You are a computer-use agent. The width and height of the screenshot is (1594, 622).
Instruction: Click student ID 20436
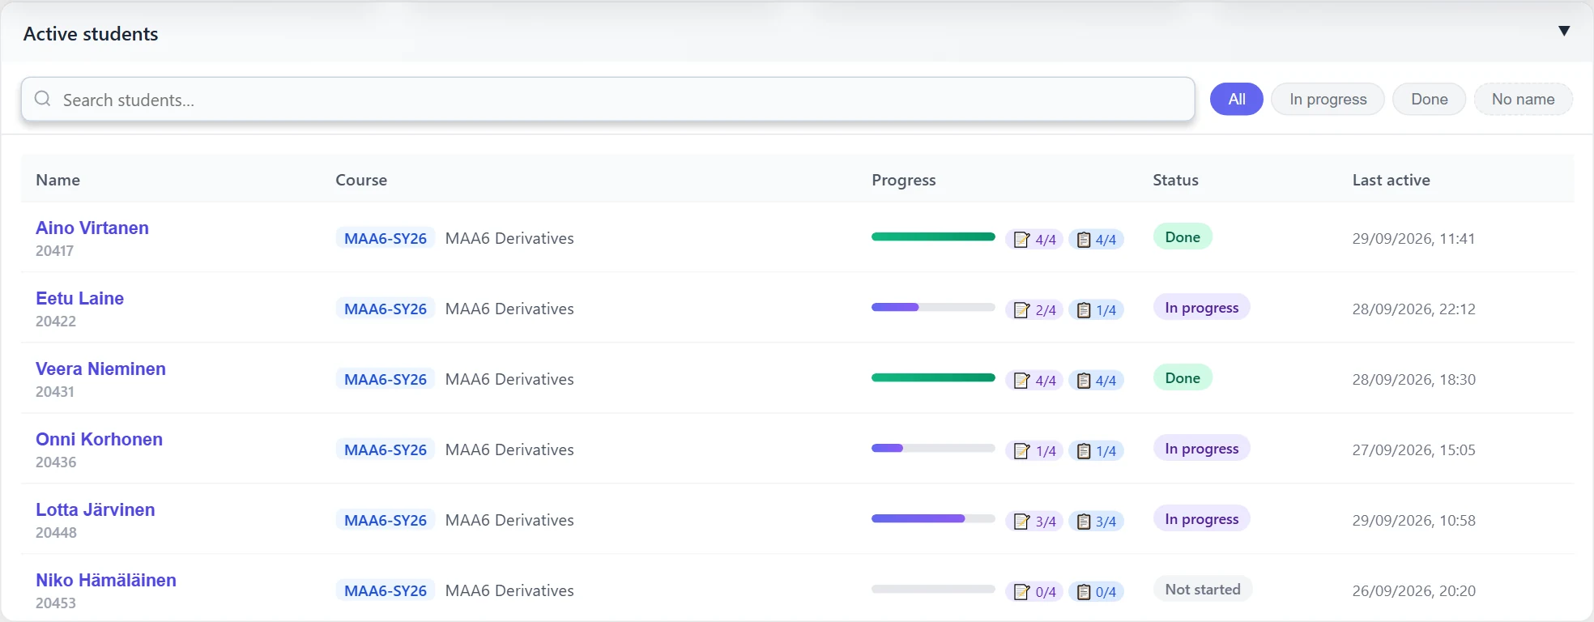pos(56,462)
